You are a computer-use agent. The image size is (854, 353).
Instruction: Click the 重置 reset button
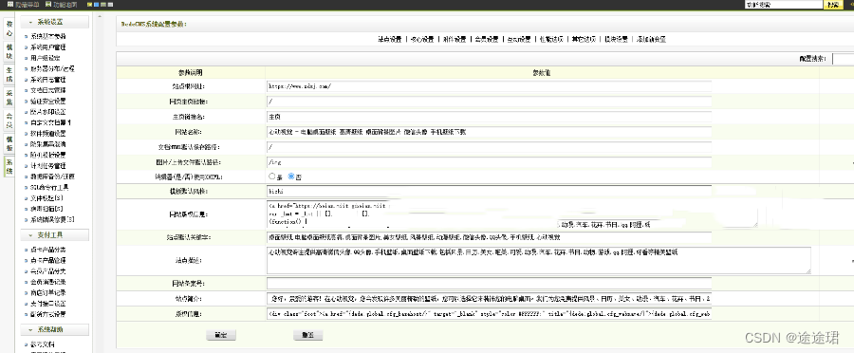click(x=307, y=335)
